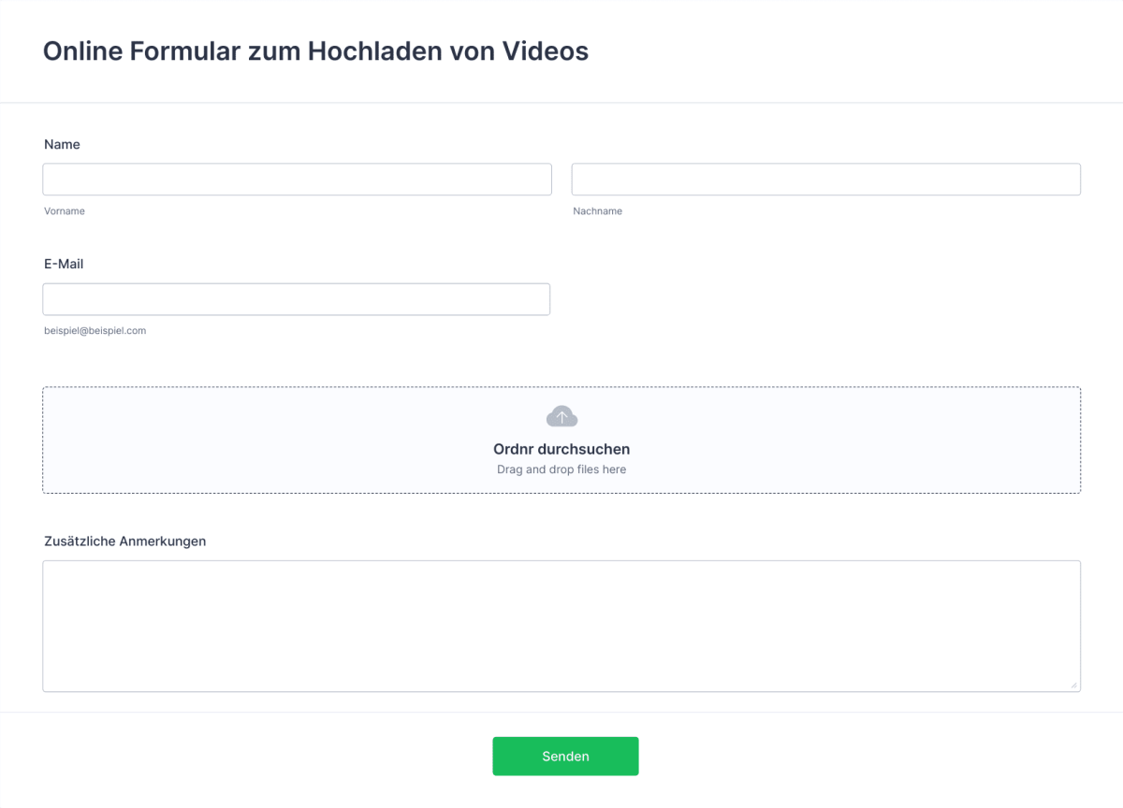The height and width of the screenshot is (808, 1123).
Task: Click the Drag and drop files here text
Action: coord(561,469)
